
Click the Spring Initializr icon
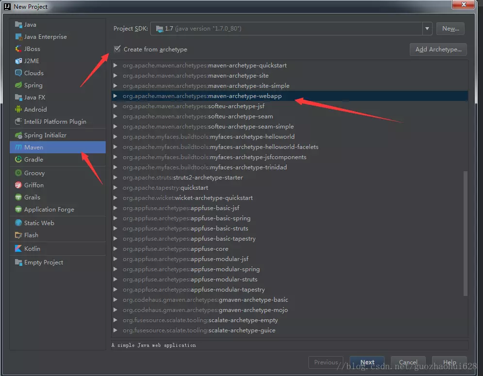[18, 135]
